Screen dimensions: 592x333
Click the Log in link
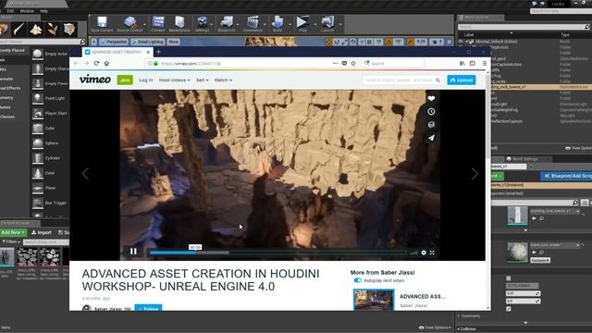146,80
